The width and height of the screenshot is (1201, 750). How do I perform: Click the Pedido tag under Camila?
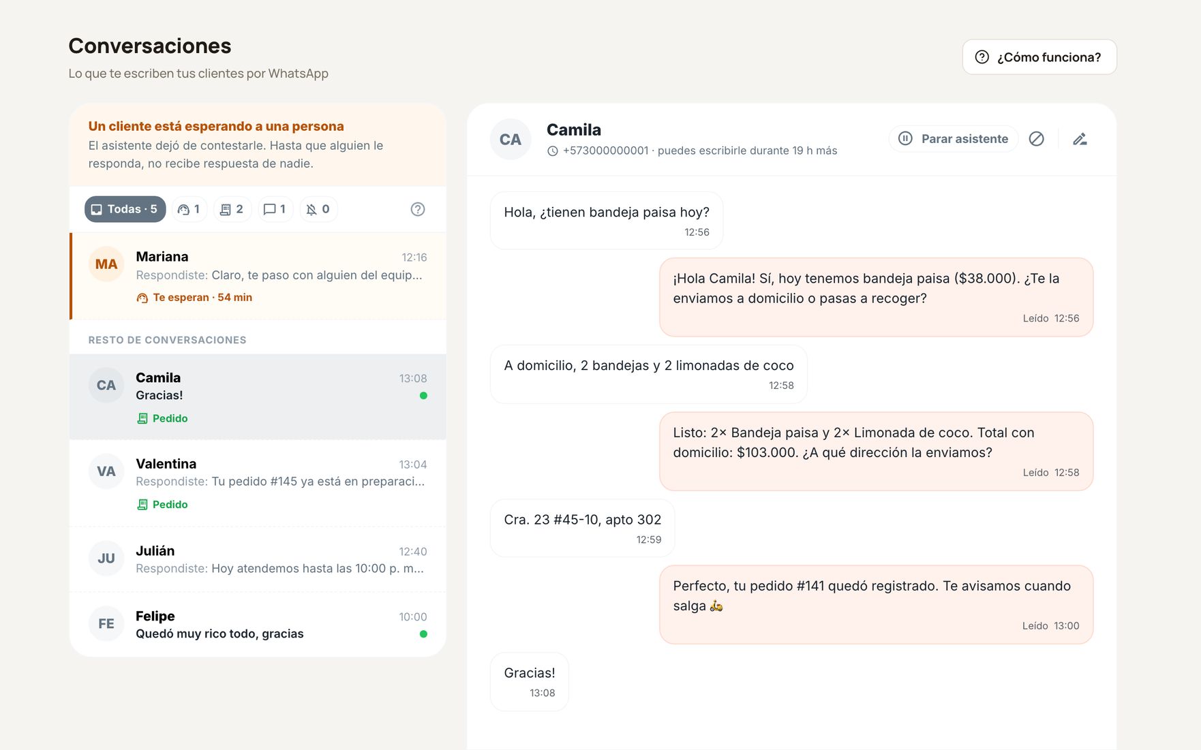tap(162, 418)
